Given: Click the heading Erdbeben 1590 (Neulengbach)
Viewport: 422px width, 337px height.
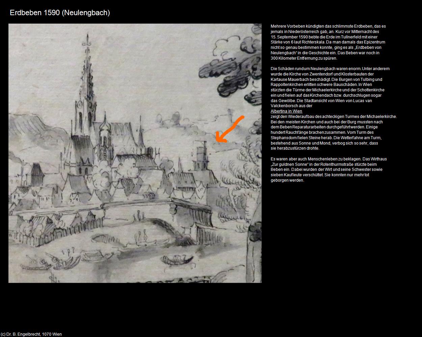Looking at the screenshot, I should coord(60,13).
